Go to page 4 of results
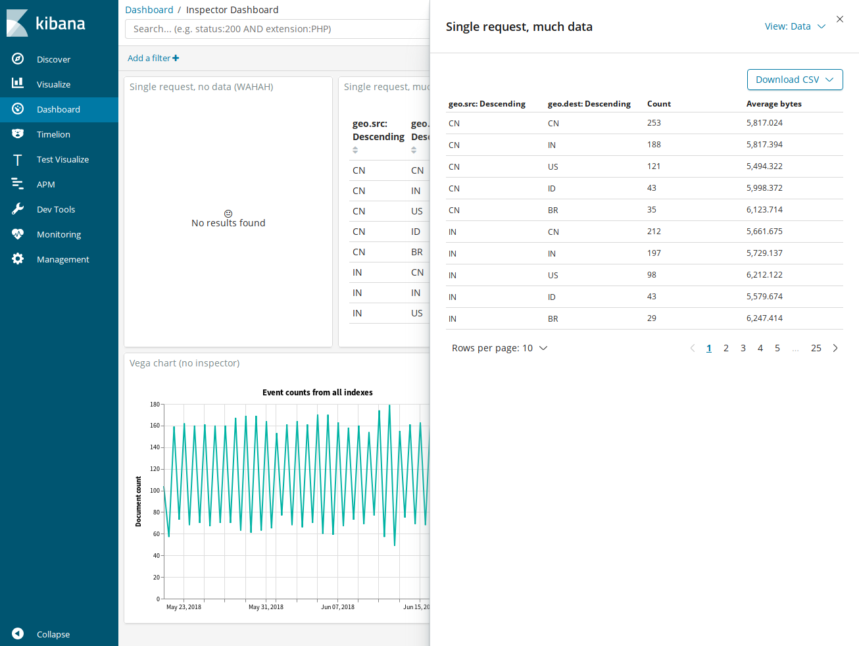 [x=760, y=348]
